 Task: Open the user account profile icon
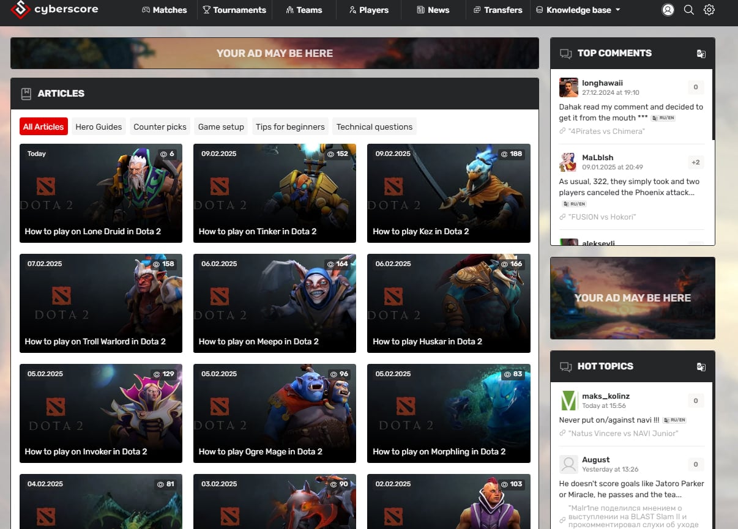pyautogui.click(x=668, y=10)
